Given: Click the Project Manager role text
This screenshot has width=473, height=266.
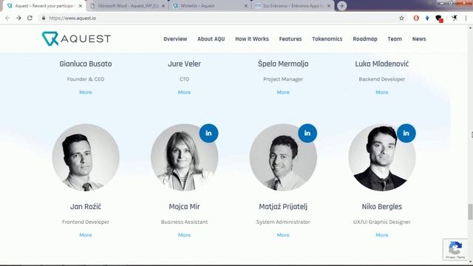Looking at the screenshot, I should click(283, 79).
